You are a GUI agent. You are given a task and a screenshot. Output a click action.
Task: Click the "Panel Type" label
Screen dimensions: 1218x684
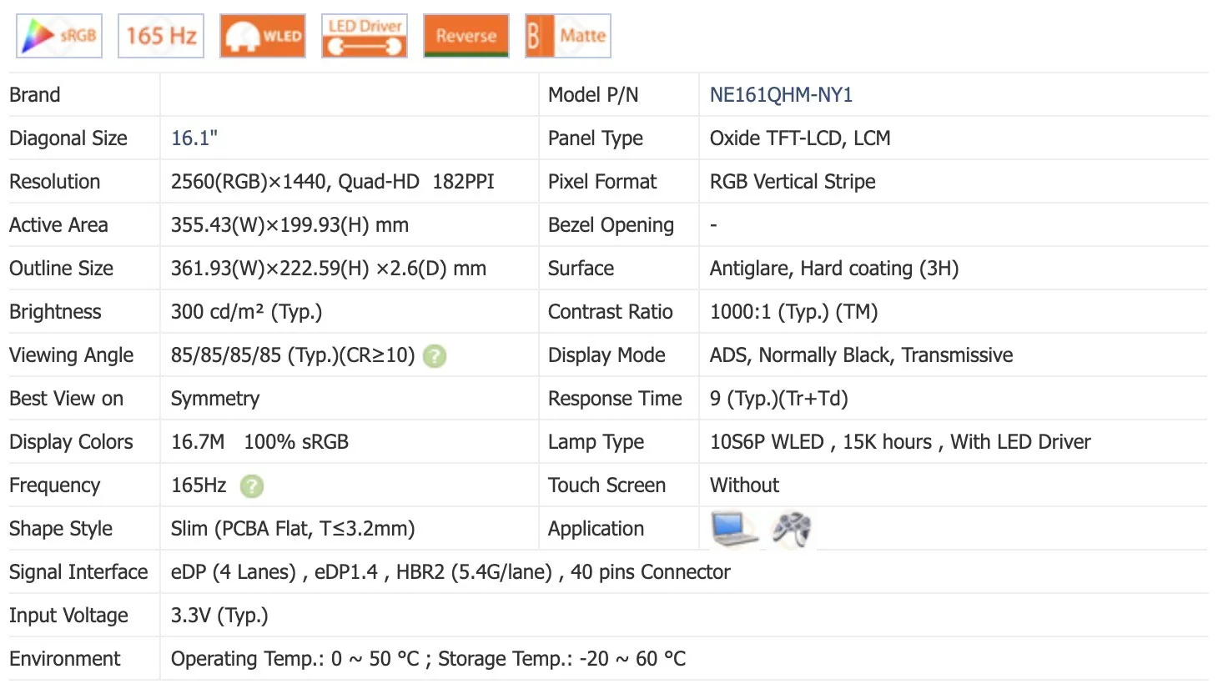pyautogui.click(x=596, y=138)
